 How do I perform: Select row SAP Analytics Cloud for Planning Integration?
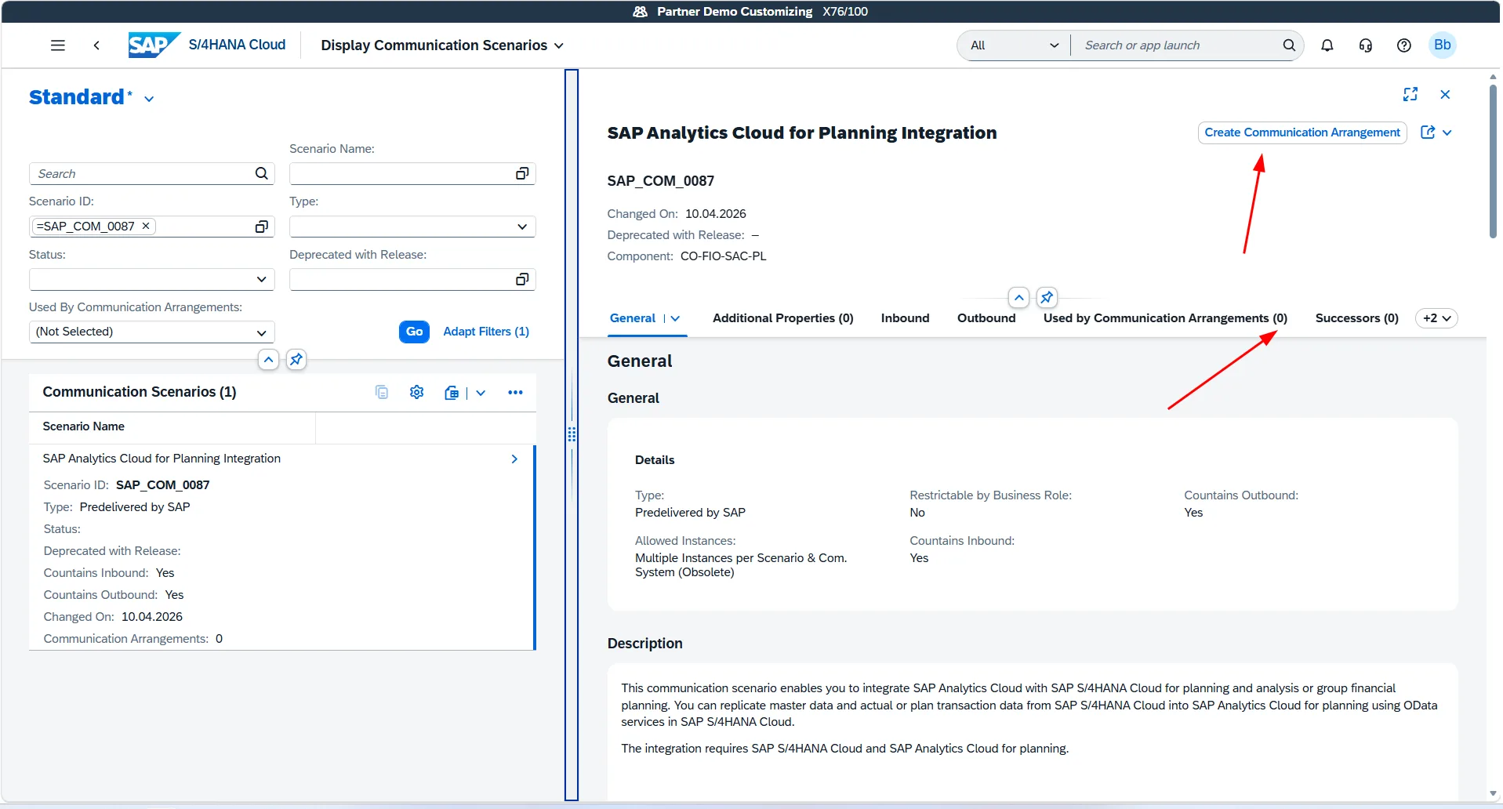[281, 547]
